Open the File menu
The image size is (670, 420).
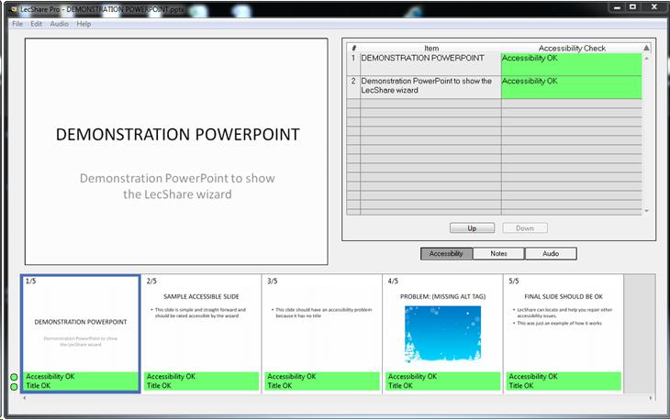tap(17, 24)
